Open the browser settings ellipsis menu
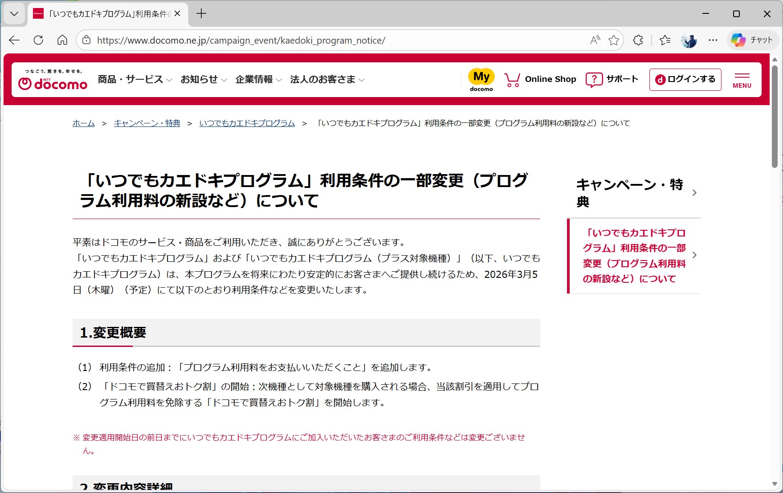The image size is (783, 493). pyautogui.click(x=713, y=40)
